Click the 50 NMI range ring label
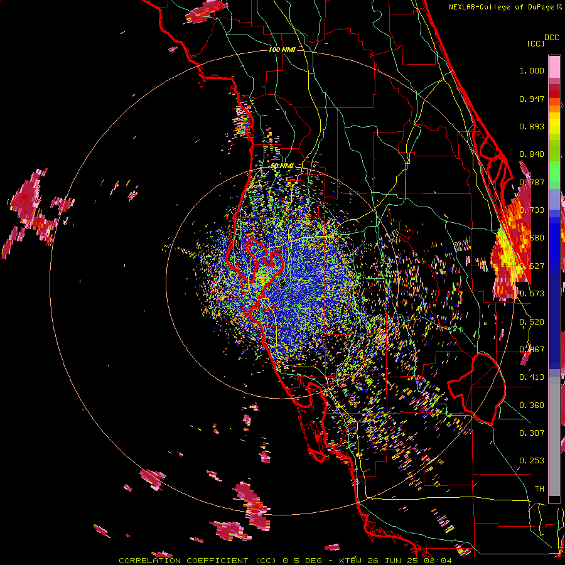 click(x=282, y=166)
